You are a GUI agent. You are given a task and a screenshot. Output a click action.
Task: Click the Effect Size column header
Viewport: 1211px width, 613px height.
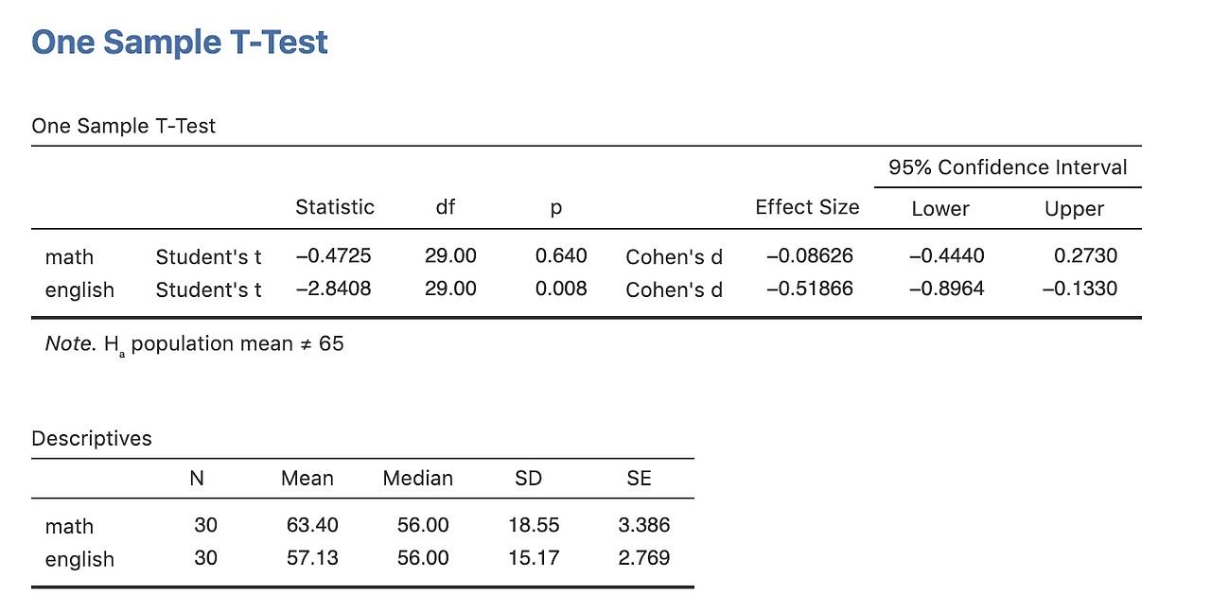coord(807,207)
